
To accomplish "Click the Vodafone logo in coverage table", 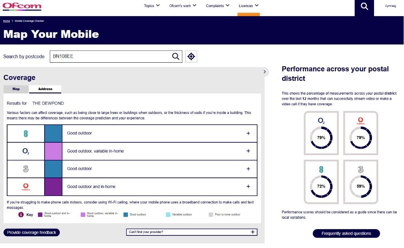I will (26, 187).
